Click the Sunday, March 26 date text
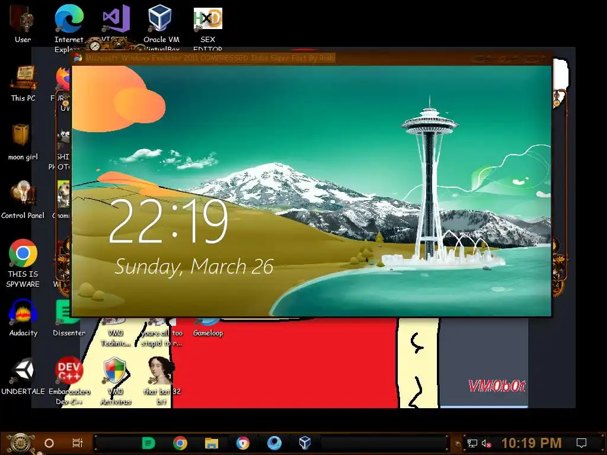This screenshot has height=455, width=607. [194, 267]
